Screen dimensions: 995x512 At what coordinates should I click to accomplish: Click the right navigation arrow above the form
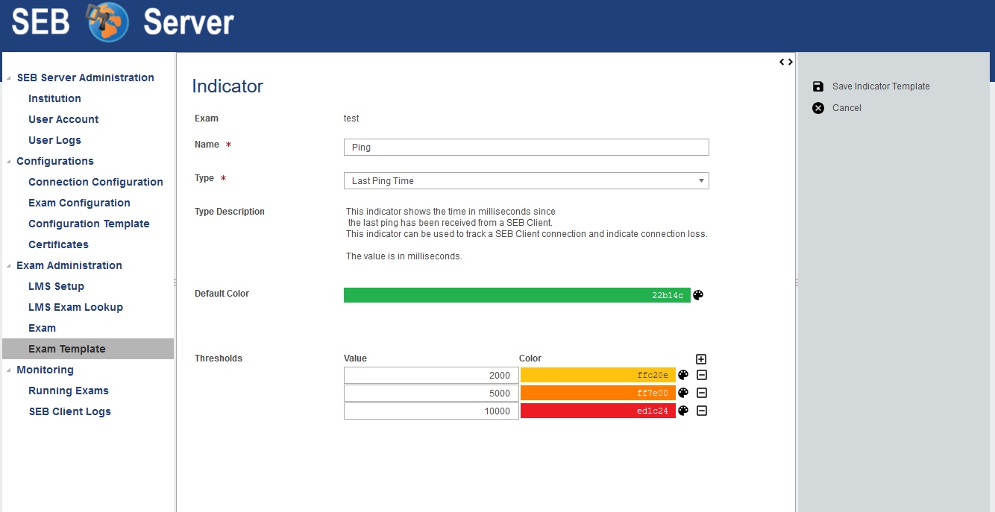[x=790, y=62]
